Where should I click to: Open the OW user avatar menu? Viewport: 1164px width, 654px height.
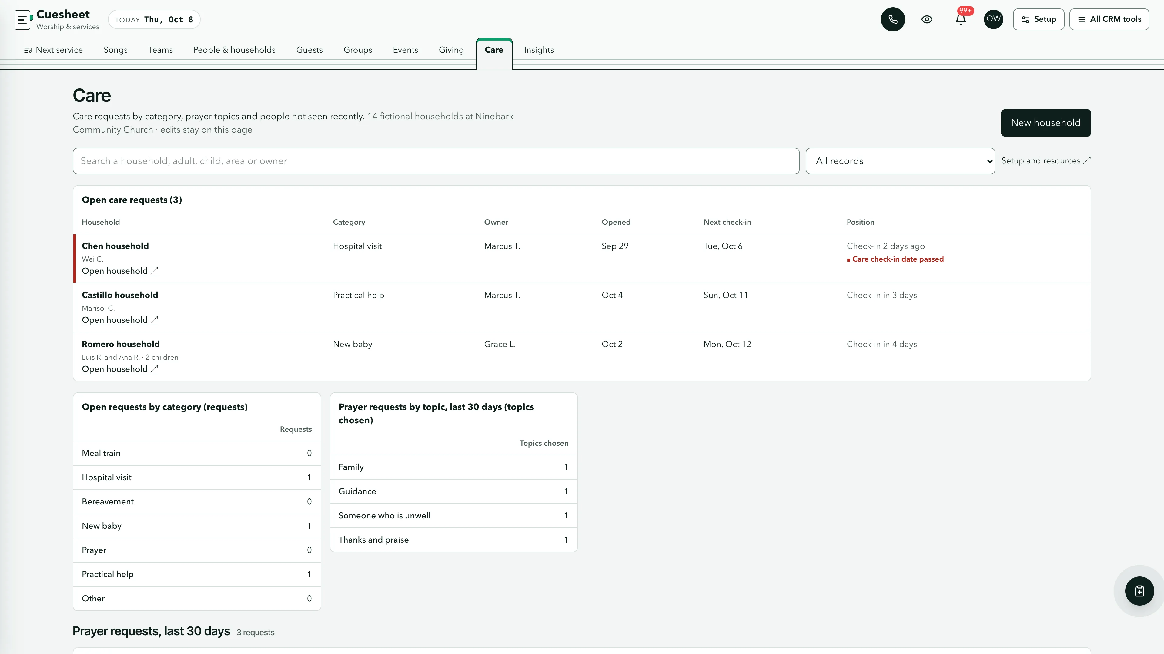click(x=993, y=19)
